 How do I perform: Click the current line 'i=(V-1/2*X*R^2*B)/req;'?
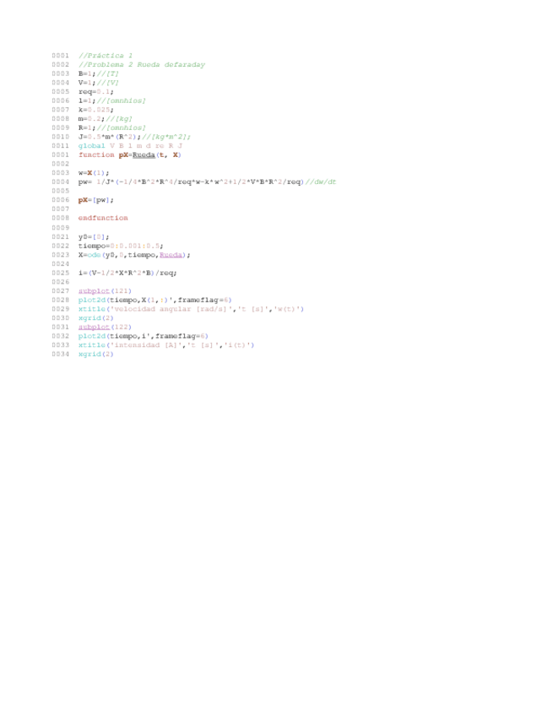127,273
